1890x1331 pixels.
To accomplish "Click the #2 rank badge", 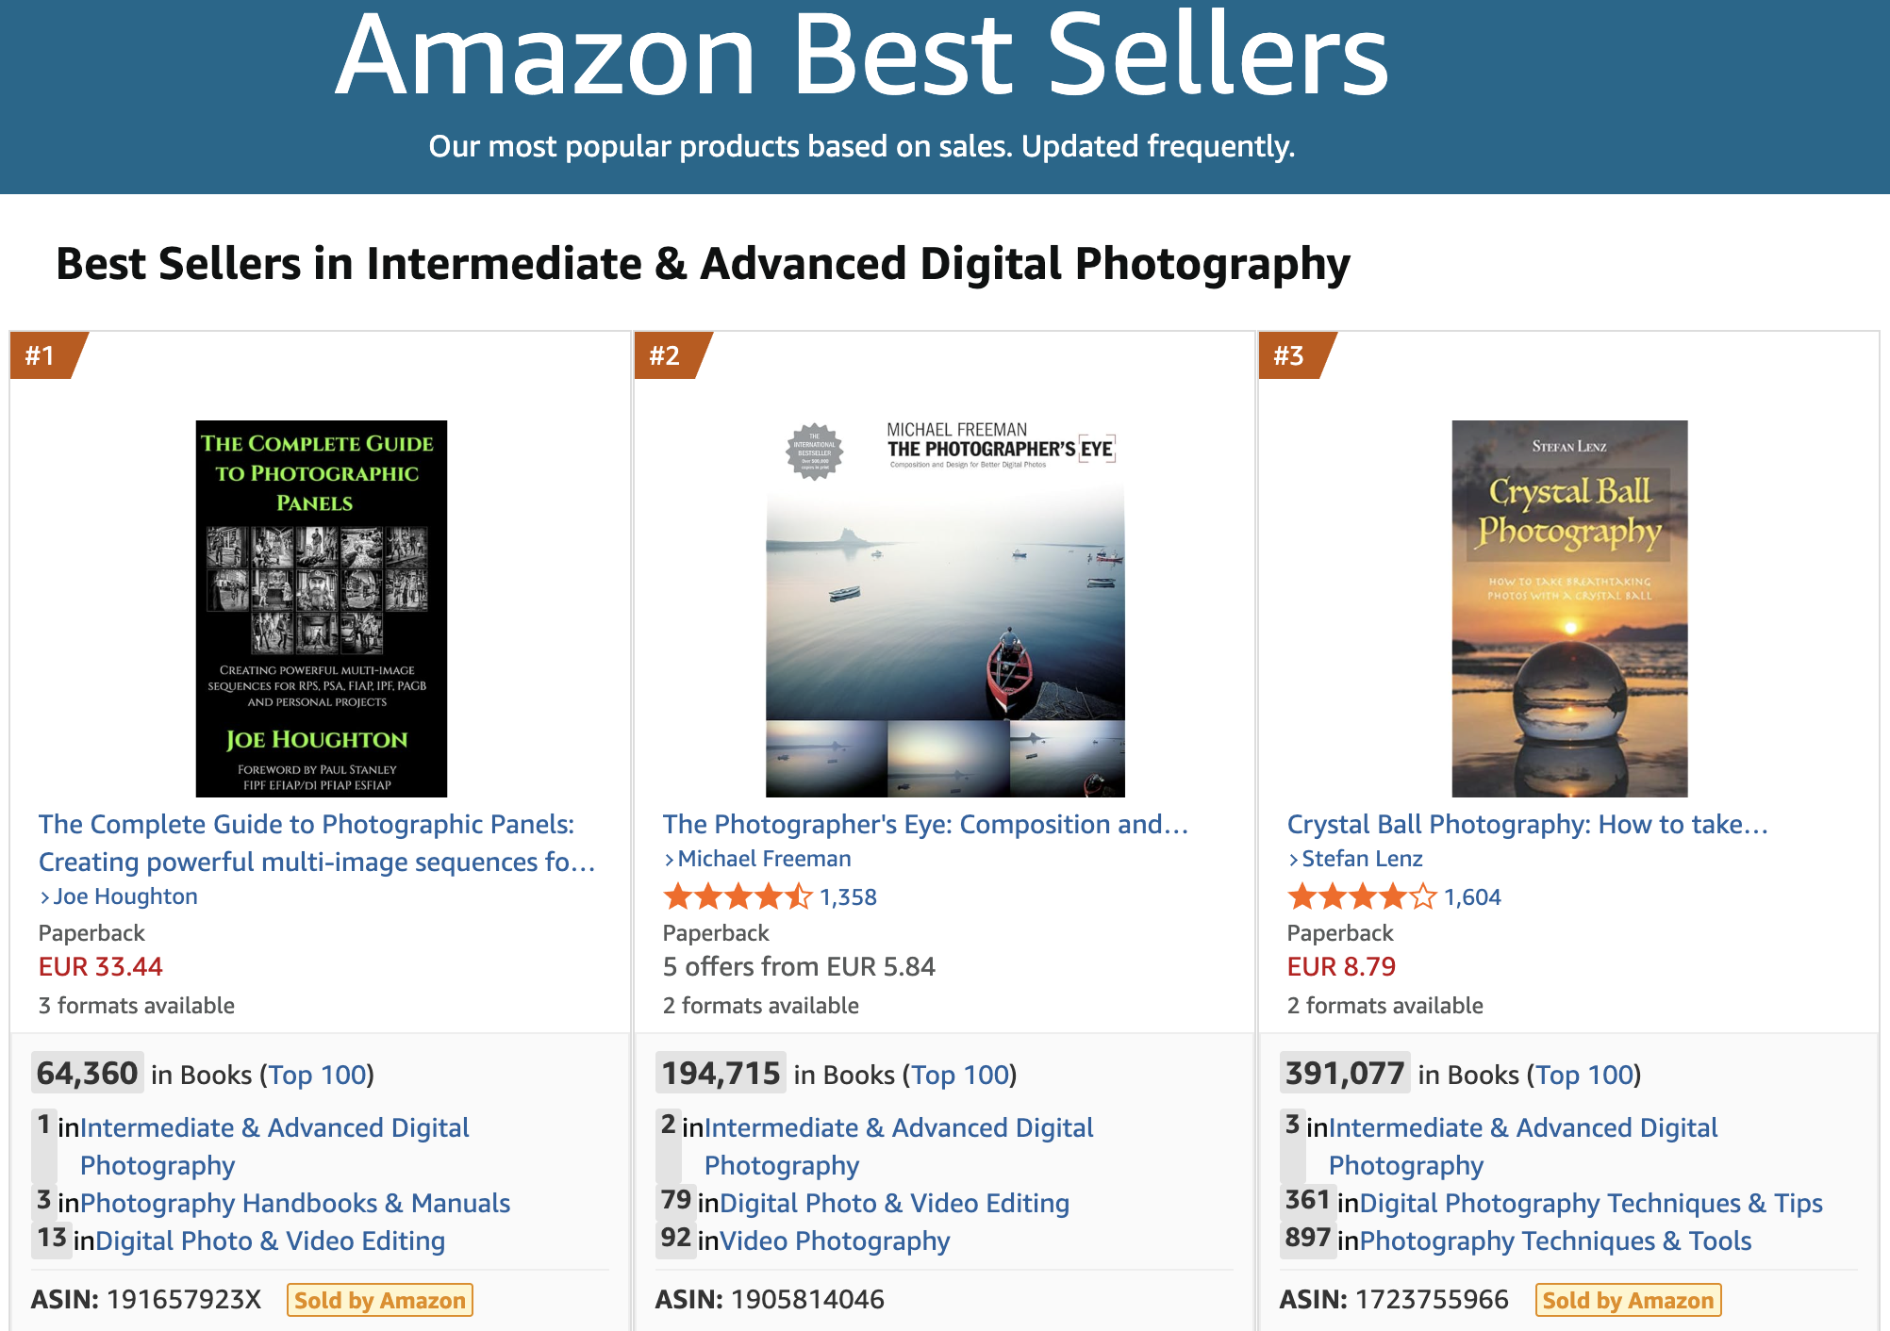I will (x=670, y=355).
